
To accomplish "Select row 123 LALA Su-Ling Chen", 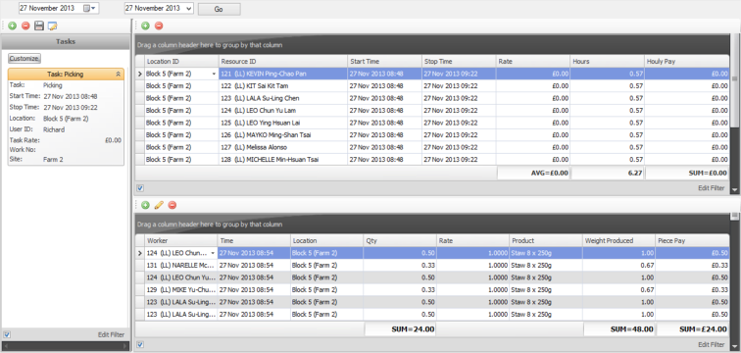I will pyautogui.click(x=432, y=98).
